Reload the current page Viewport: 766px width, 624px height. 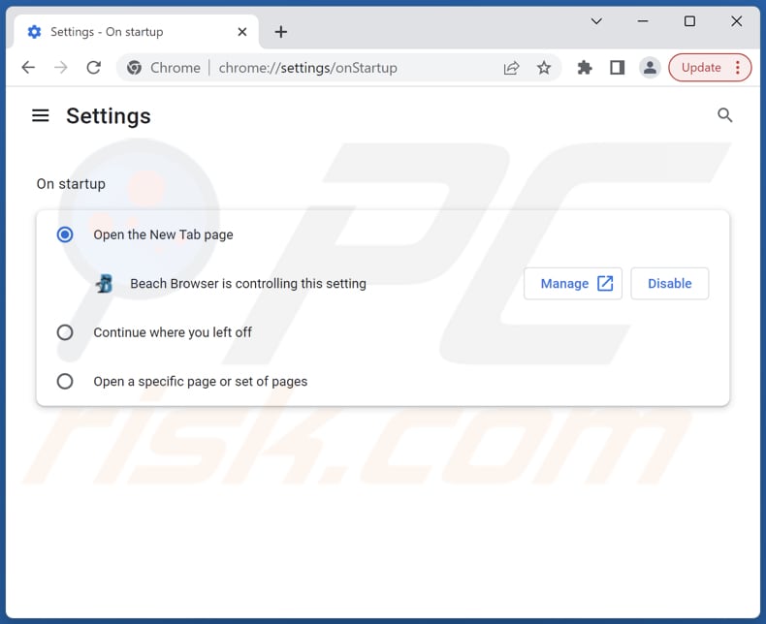pos(93,68)
